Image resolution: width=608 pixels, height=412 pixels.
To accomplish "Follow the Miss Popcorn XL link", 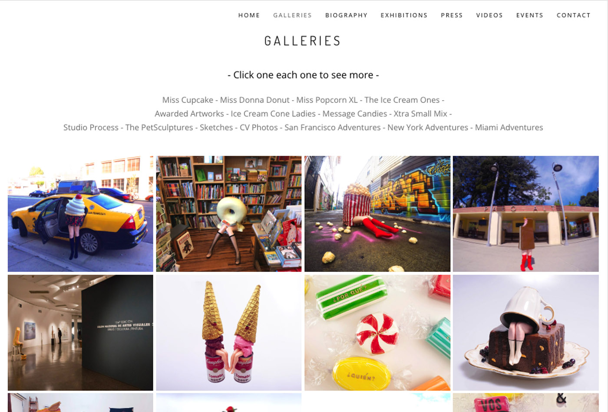I will (327, 100).
